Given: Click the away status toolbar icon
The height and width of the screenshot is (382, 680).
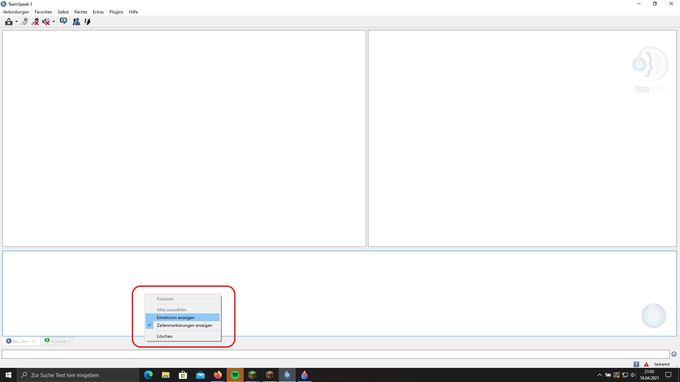Looking at the screenshot, I should (x=9, y=22).
